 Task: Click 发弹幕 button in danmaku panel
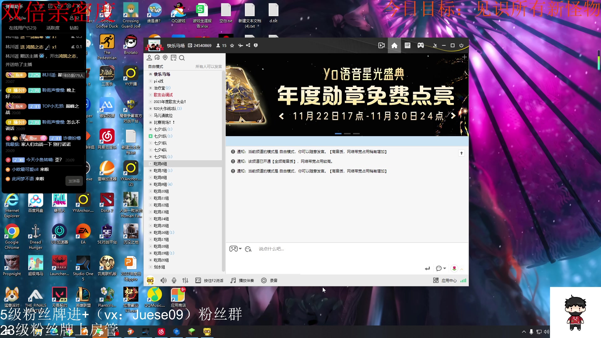pos(74,181)
